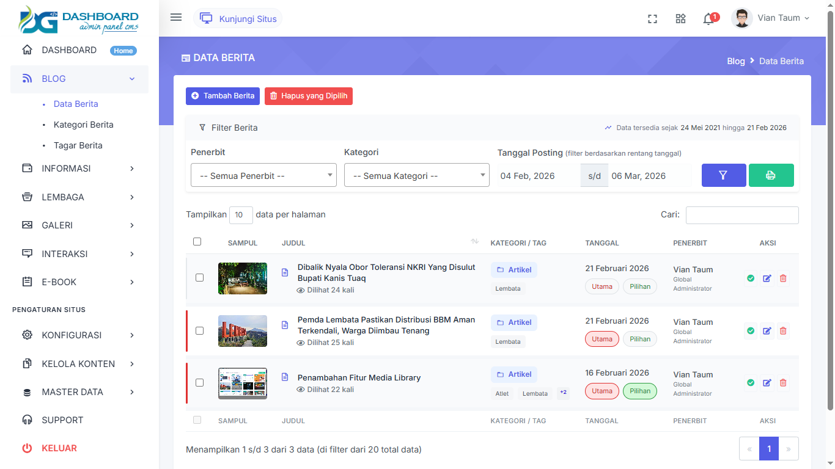Image resolution: width=835 pixels, height=469 pixels.
Task: Apply the filter using the blue funnel button
Action: coord(724,175)
